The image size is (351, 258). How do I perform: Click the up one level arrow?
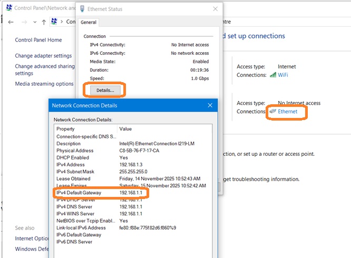44,22
